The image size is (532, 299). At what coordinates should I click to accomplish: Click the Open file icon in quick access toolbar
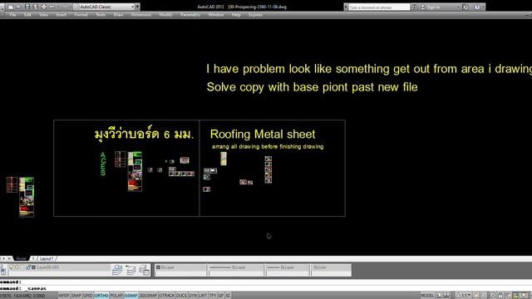pos(18,7)
